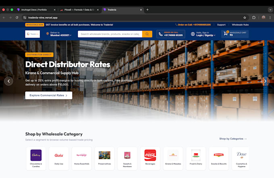Open the wholesale cart icon
The width and height of the screenshot is (274, 178).
(226, 33)
